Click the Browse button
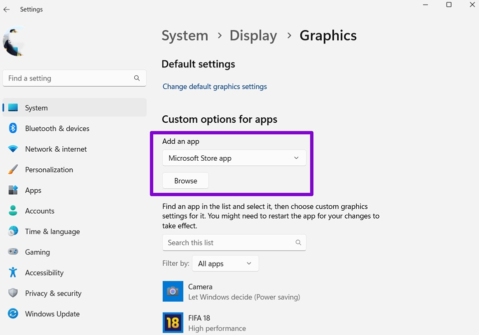 (x=185, y=180)
